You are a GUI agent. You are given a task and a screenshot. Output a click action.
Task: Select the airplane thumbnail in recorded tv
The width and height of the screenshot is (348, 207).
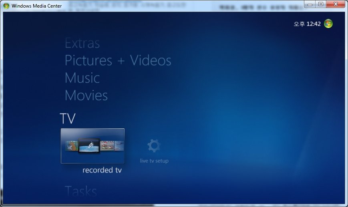tap(119, 146)
